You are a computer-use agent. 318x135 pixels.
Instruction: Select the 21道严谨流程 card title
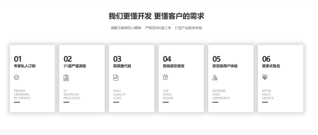pyautogui.click(x=74, y=66)
